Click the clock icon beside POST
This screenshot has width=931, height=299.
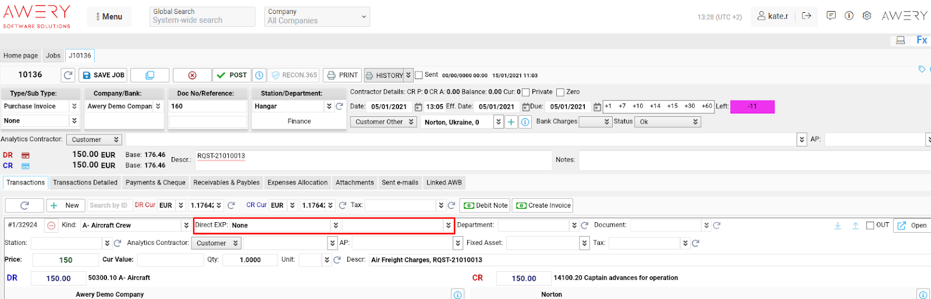click(260, 75)
